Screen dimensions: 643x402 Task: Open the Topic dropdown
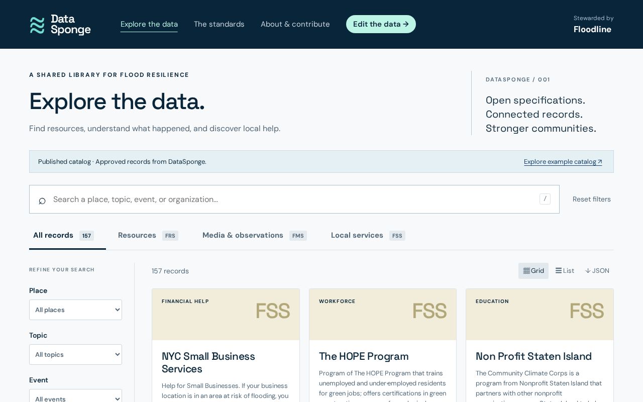click(x=75, y=354)
